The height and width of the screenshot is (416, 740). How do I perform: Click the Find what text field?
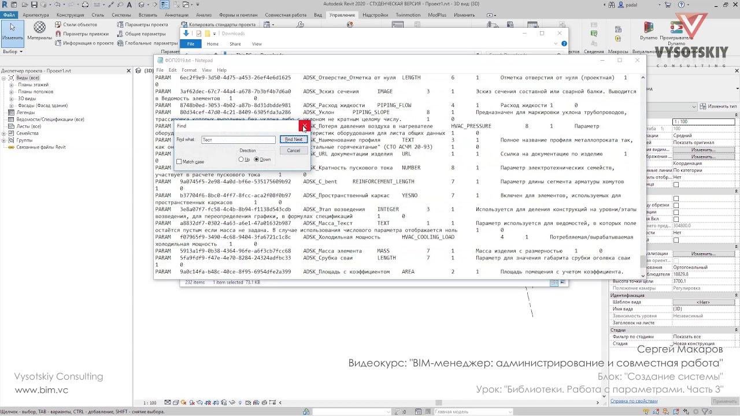[x=238, y=140]
